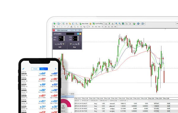Click the New Order button
Viewport: 178px width, 113px height.
[84, 24]
